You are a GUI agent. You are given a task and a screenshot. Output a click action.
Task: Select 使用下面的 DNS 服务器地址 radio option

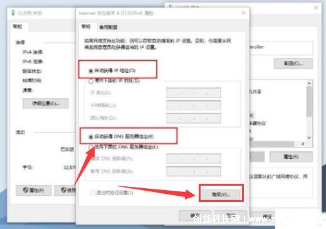click(91, 147)
